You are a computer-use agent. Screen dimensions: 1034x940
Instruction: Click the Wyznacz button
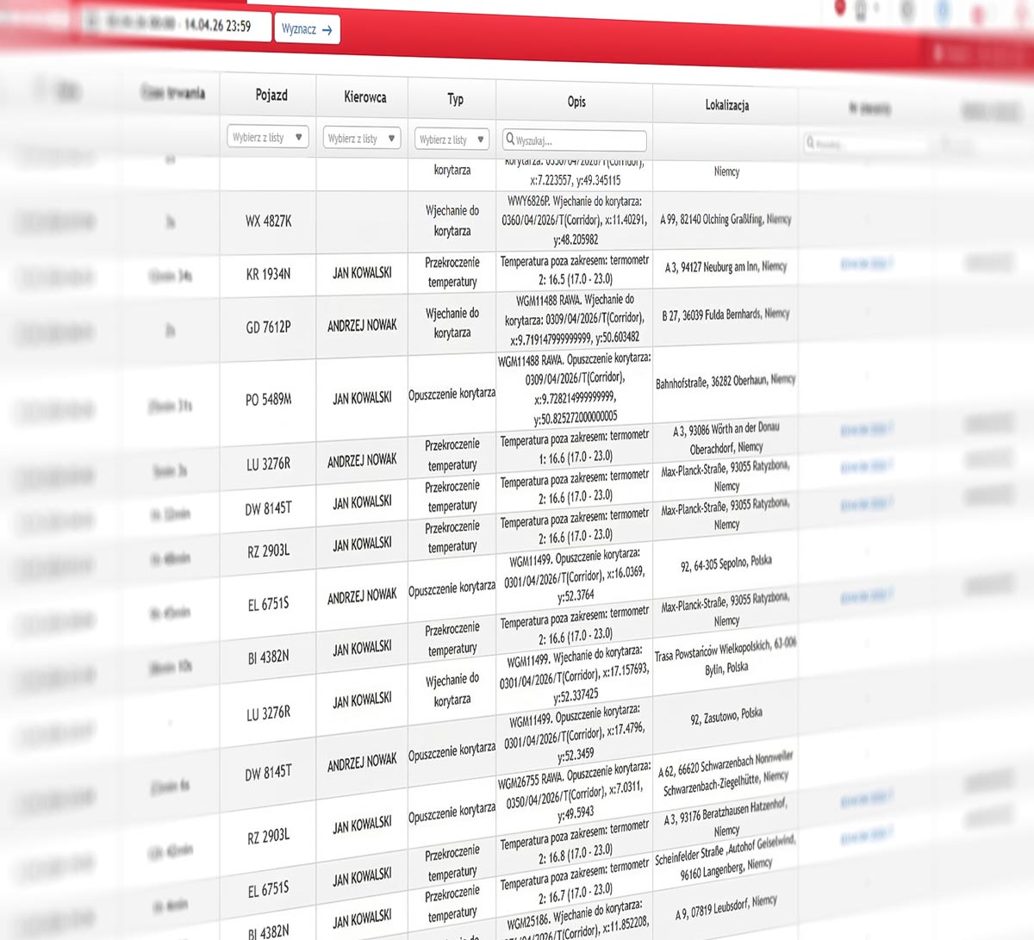coord(308,29)
